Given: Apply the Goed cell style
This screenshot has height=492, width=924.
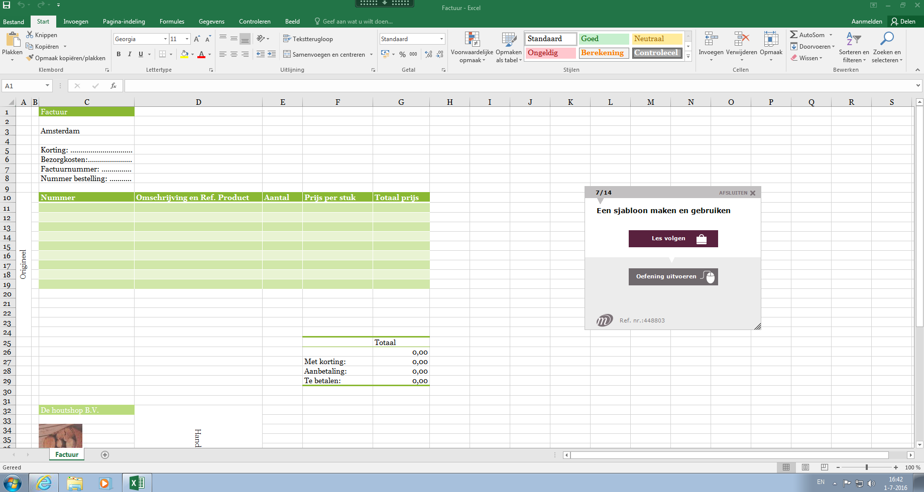Looking at the screenshot, I should click(604, 39).
